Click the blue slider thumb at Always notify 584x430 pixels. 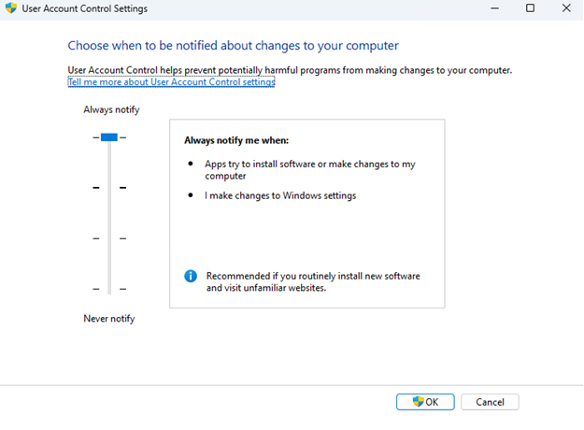[109, 137]
